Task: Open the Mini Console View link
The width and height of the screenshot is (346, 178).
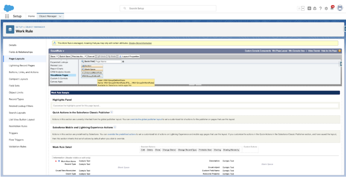Action: point(297,51)
